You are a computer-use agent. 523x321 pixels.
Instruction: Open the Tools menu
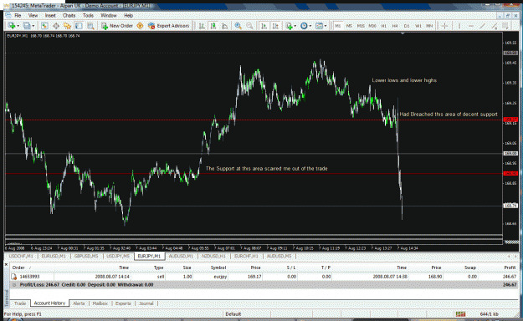88,15
